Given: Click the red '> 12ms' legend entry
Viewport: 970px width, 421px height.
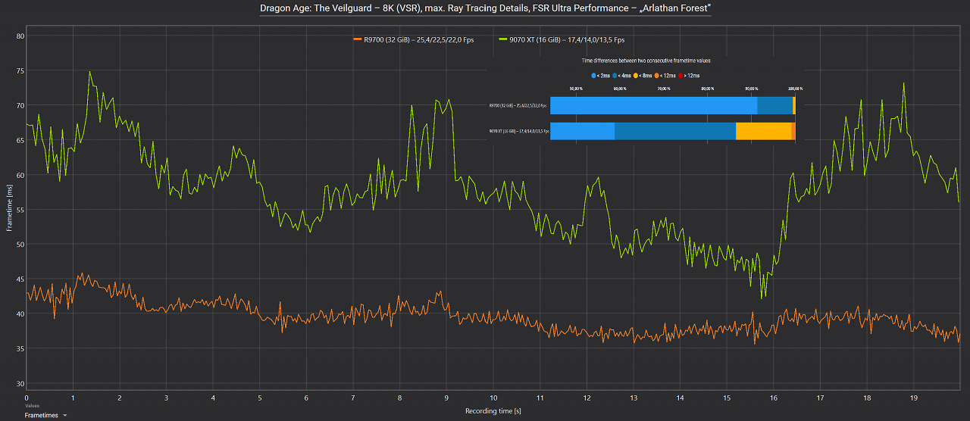Looking at the screenshot, I should coord(690,76).
